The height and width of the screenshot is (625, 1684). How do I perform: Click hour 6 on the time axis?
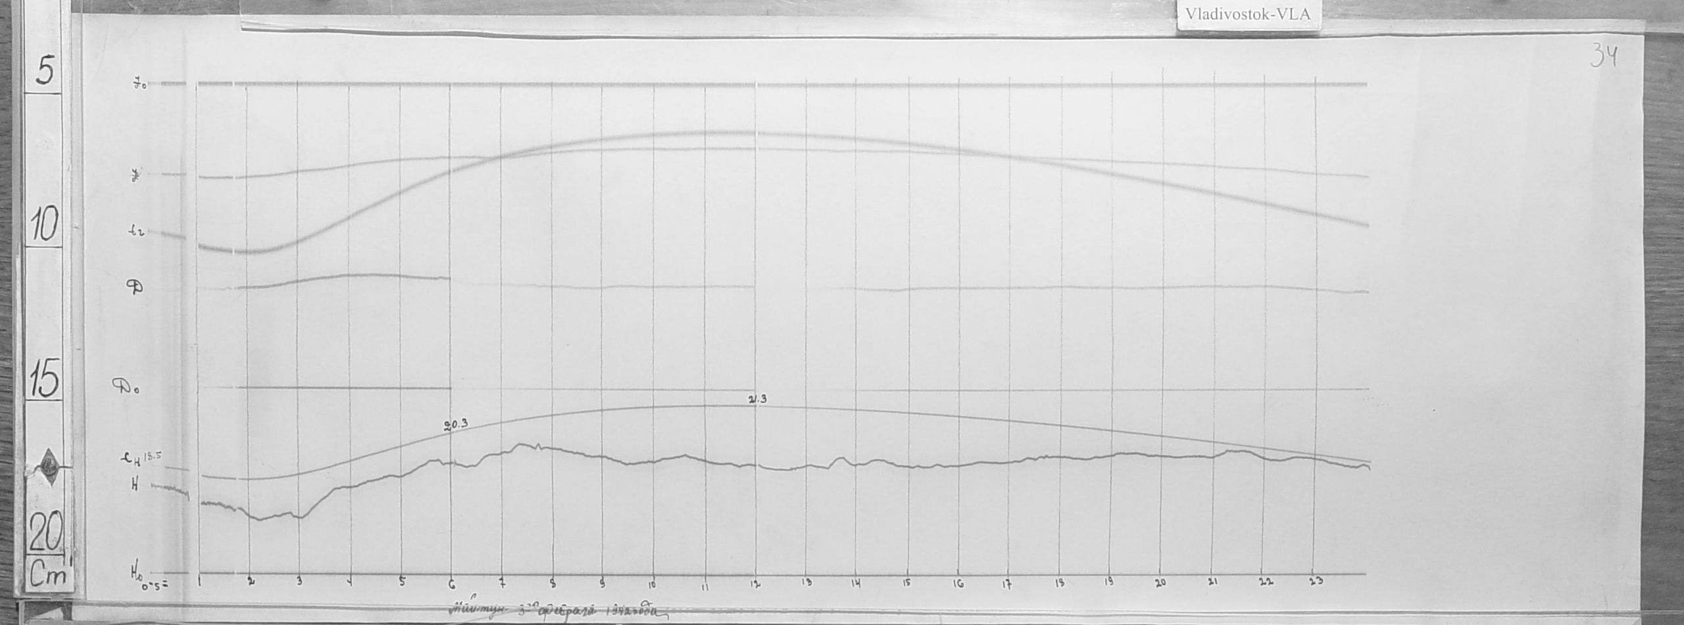(x=452, y=582)
